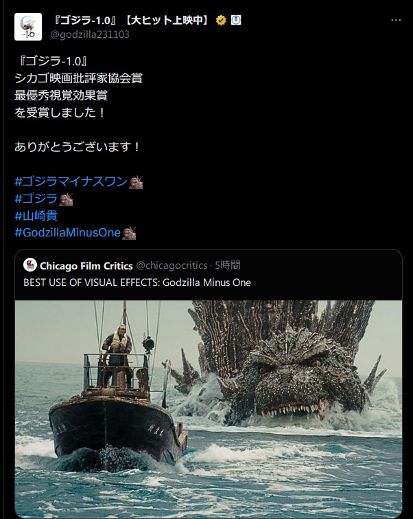This screenshot has width=413, height=519.
Task: Click the blue affiliate badge beside the checkmark
Action: pyautogui.click(x=235, y=20)
